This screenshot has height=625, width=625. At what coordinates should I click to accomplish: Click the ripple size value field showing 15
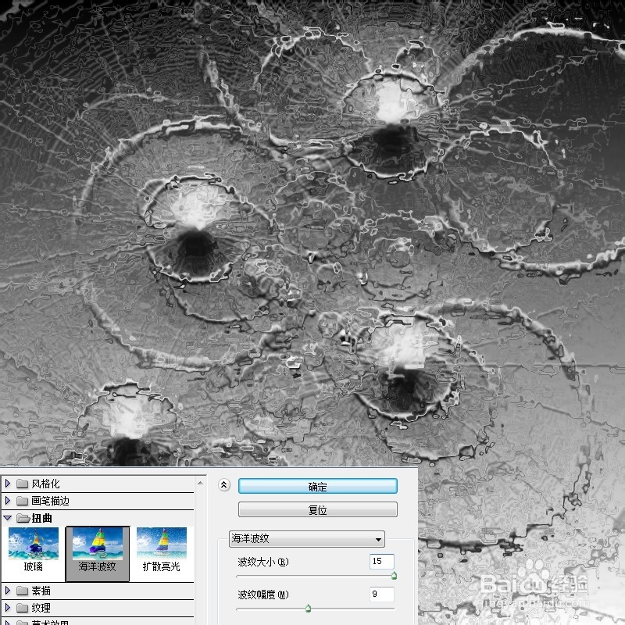click(381, 561)
